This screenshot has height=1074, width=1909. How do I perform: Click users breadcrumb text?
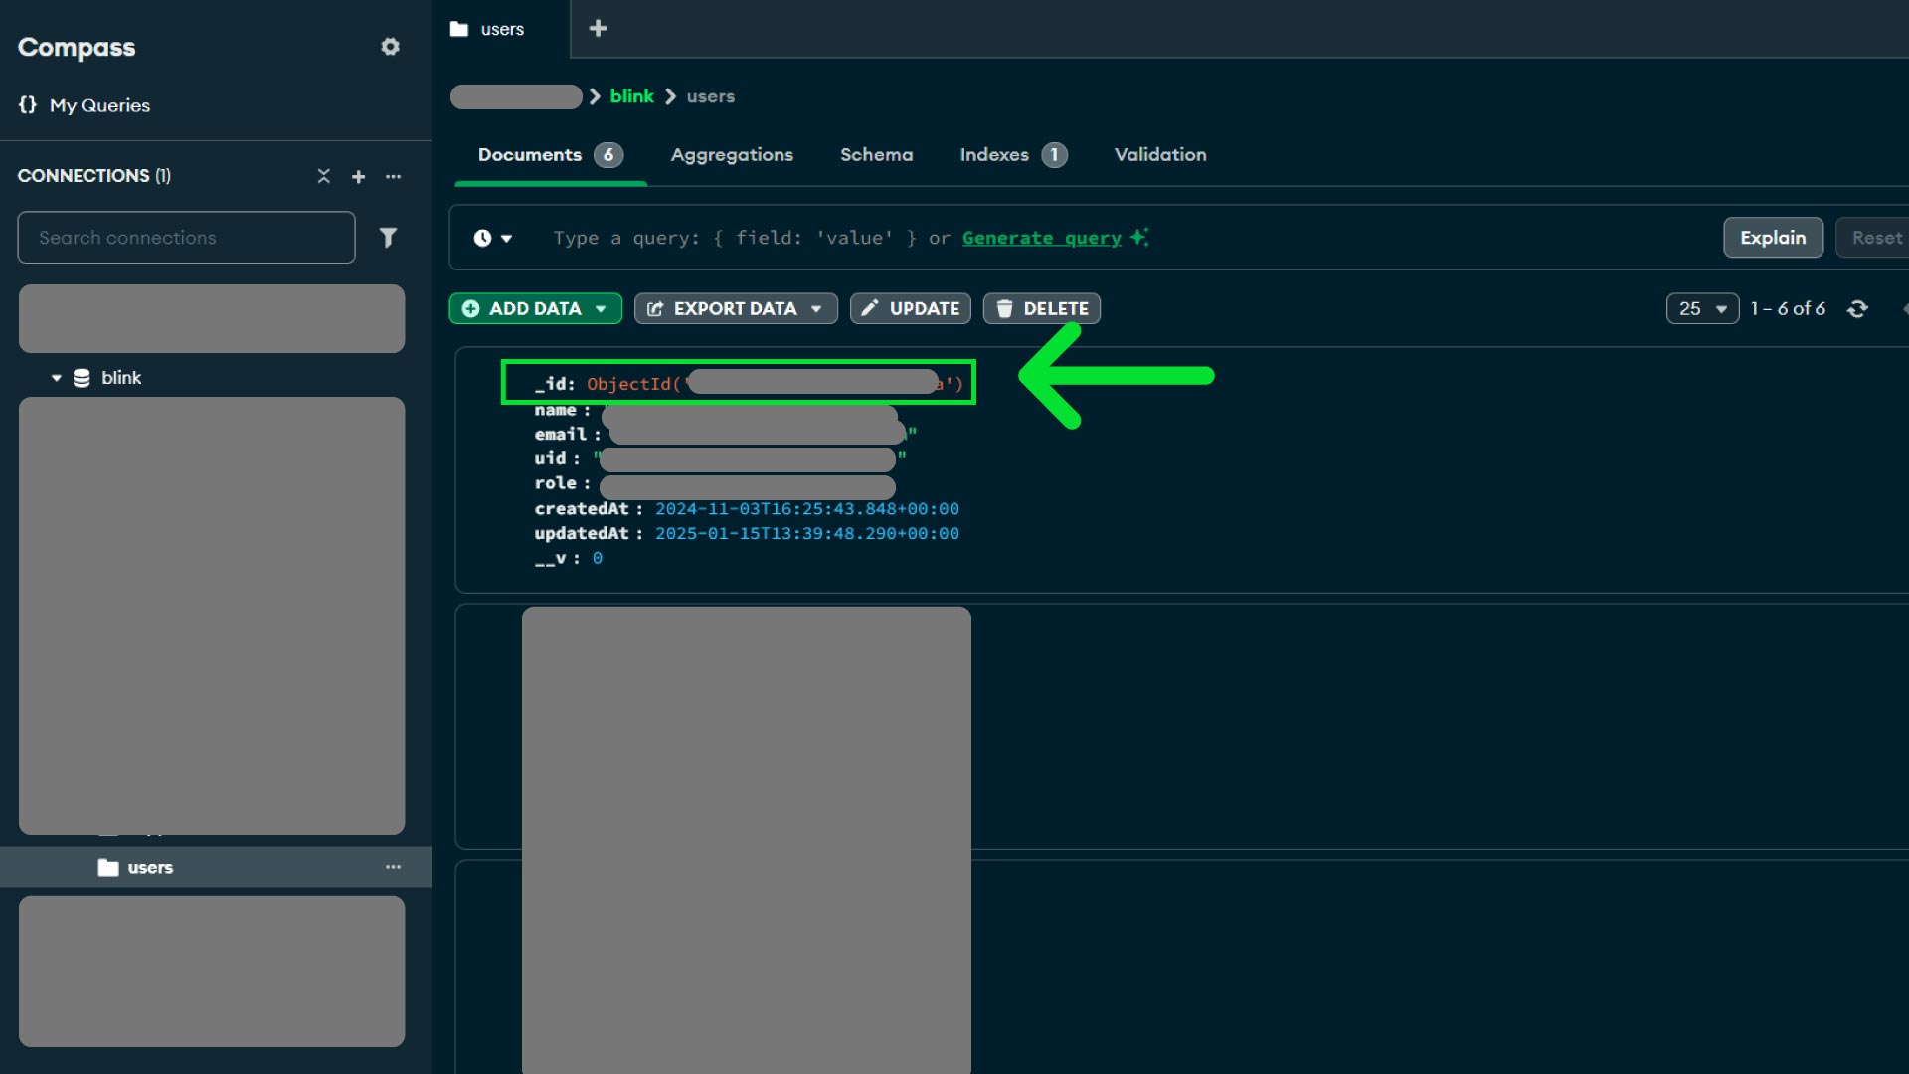click(x=711, y=96)
